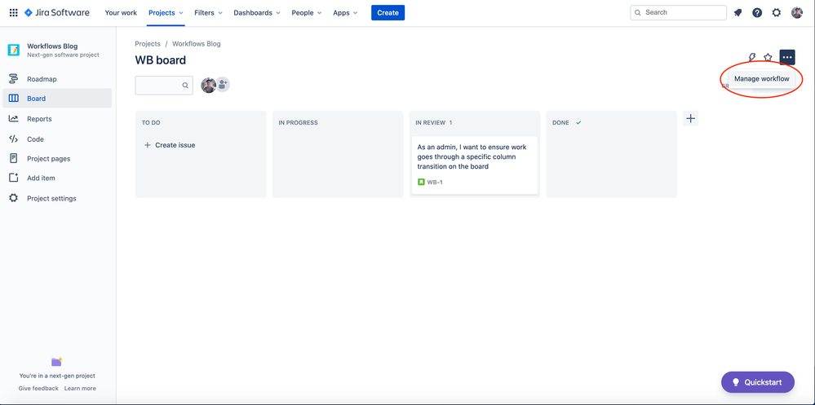Open the notifications bell icon
This screenshot has height=405, width=815.
(737, 13)
